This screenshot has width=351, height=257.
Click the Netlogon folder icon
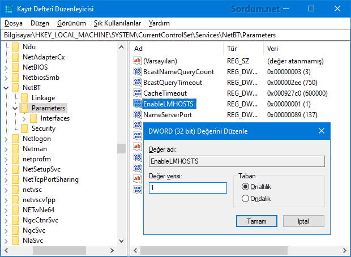(x=16, y=139)
